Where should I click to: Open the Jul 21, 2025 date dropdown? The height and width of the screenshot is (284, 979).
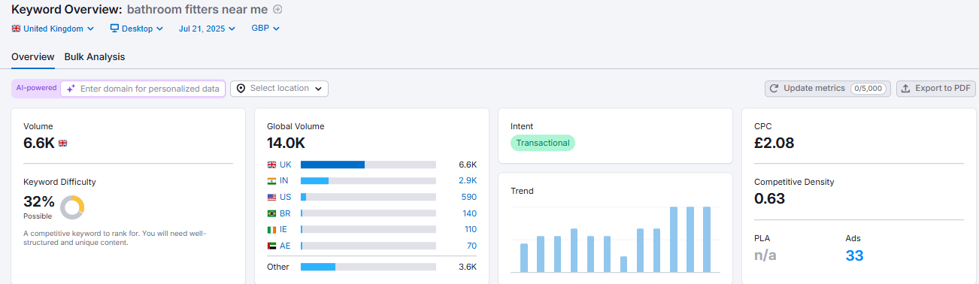point(207,29)
